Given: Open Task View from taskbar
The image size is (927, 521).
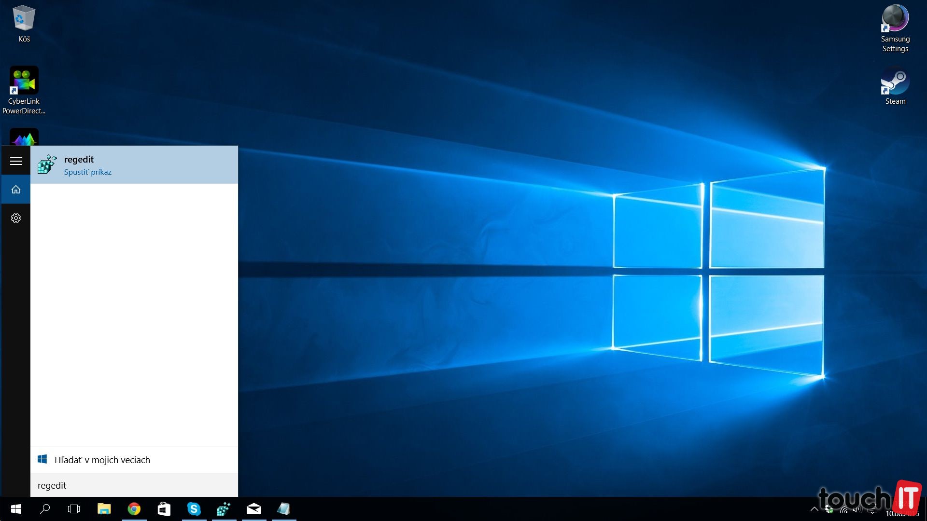Looking at the screenshot, I should pos(74,509).
